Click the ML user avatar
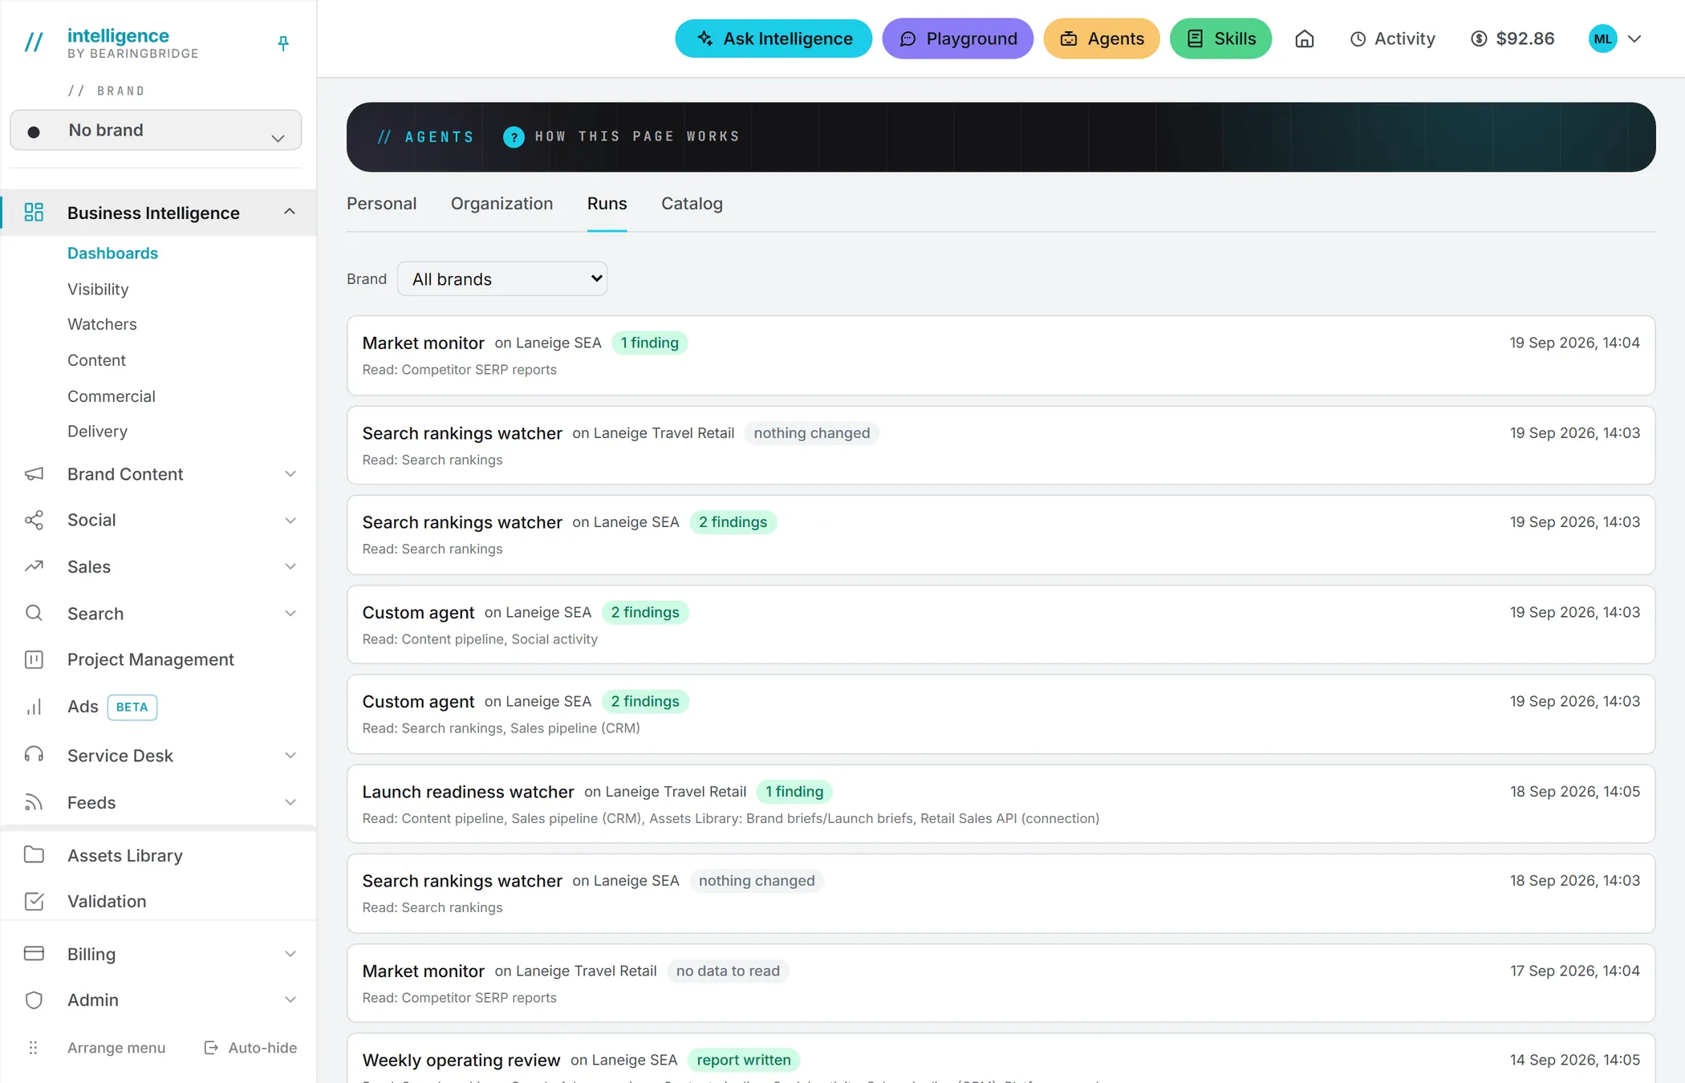Image resolution: width=1685 pixels, height=1083 pixels. [1602, 39]
